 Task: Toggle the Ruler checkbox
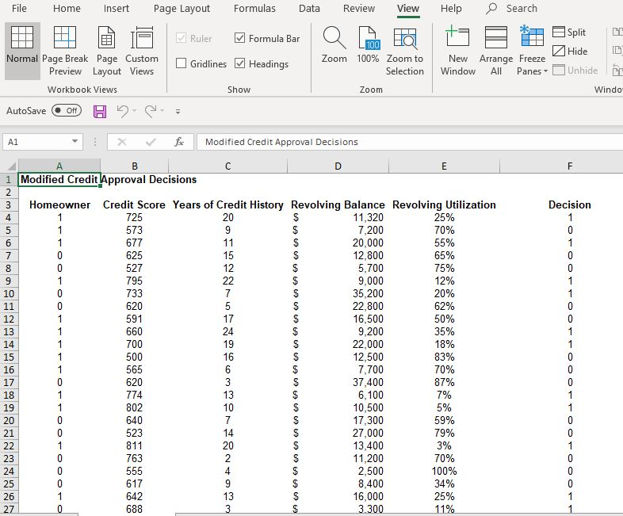[x=182, y=38]
